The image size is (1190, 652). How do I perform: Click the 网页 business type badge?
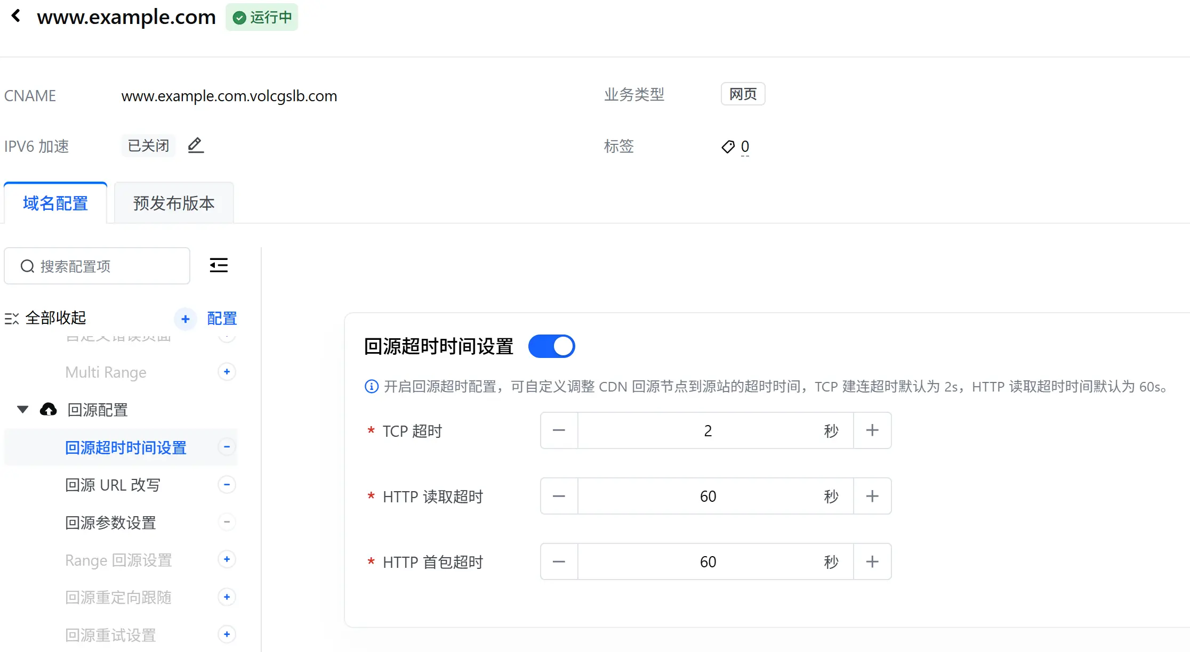point(743,94)
